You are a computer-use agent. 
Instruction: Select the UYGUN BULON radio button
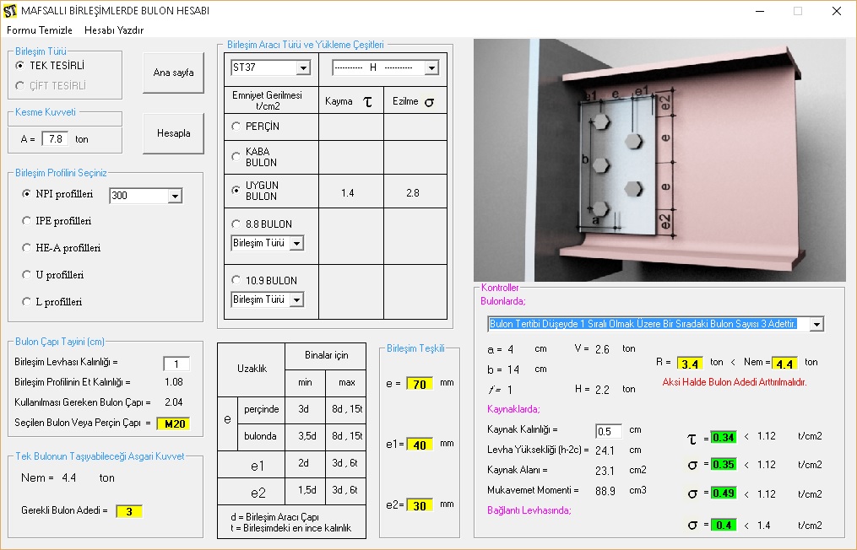point(236,190)
